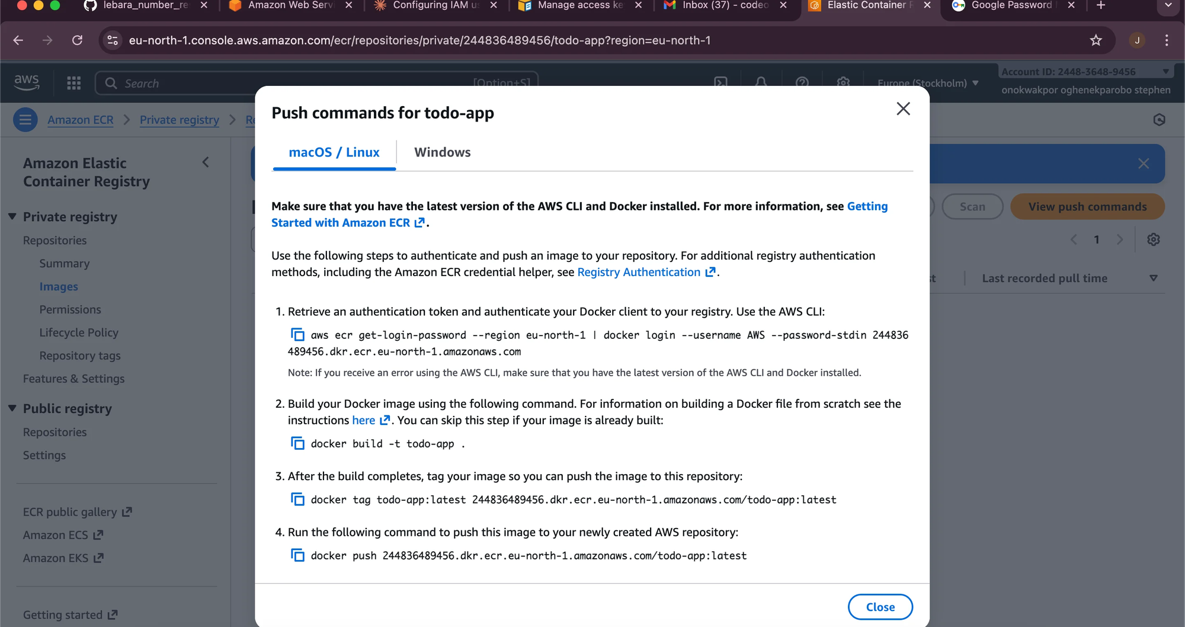Open the AWS services grid menu
Image resolution: width=1185 pixels, height=627 pixels.
click(x=74, y=84)
